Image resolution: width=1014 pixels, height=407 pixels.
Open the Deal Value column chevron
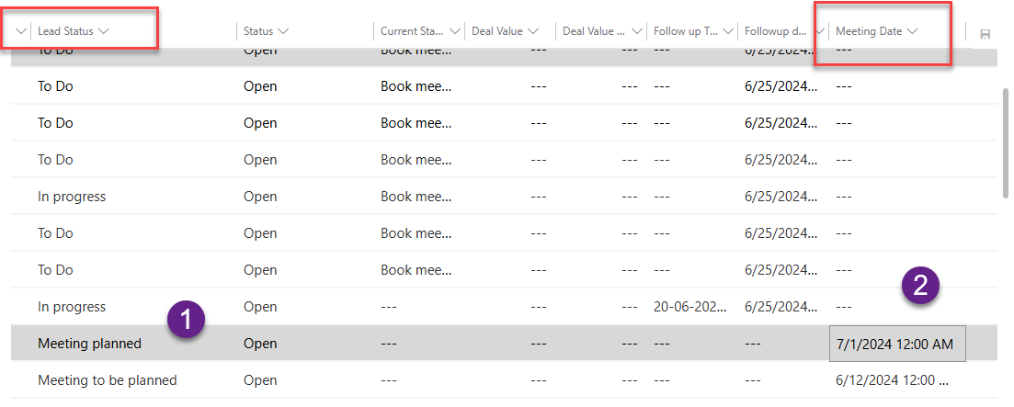(x=534, y=31)
